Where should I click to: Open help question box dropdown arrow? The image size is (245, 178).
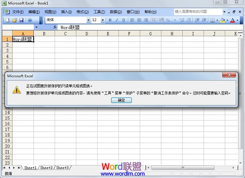[x=224, y=12]
